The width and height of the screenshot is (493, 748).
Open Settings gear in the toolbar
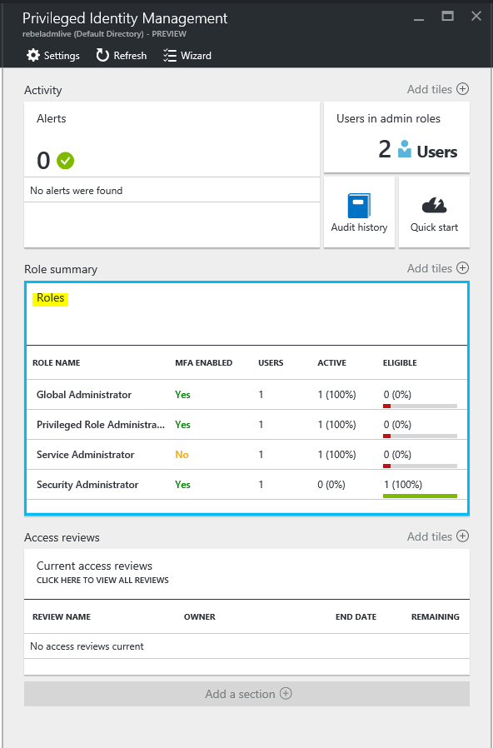click(33, 55)
